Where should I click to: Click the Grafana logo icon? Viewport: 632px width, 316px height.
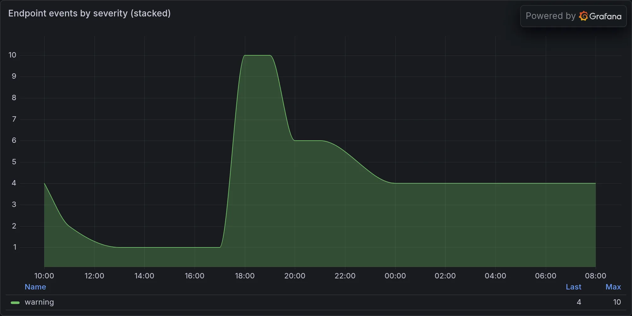(583, 16)
